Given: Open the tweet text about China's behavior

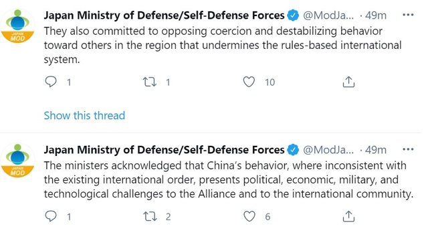Looking at the screenshot, I should coord(229,180).
